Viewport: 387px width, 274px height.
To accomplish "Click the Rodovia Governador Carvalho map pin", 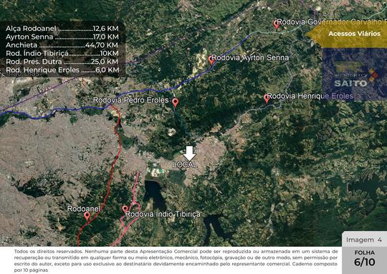I will coord(276,24).
